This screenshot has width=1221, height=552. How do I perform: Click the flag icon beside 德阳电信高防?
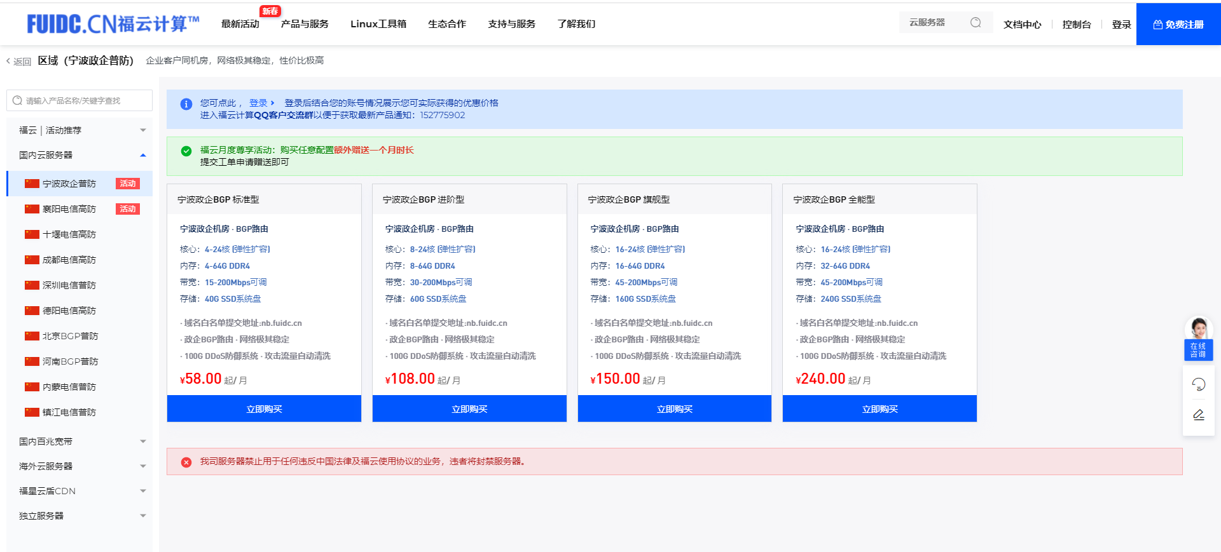tap(32, 311)
